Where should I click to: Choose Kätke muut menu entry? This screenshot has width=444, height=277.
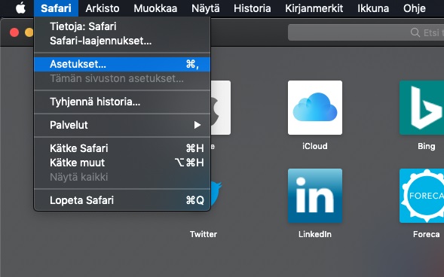(122, 163)
